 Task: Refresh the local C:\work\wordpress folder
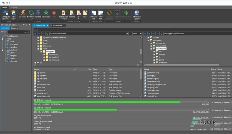[47, 34]
